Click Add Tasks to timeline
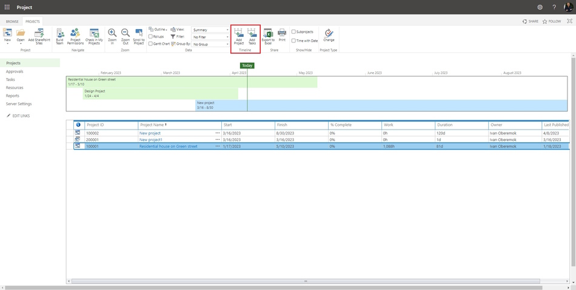576x290 pixels. [252, 37]
